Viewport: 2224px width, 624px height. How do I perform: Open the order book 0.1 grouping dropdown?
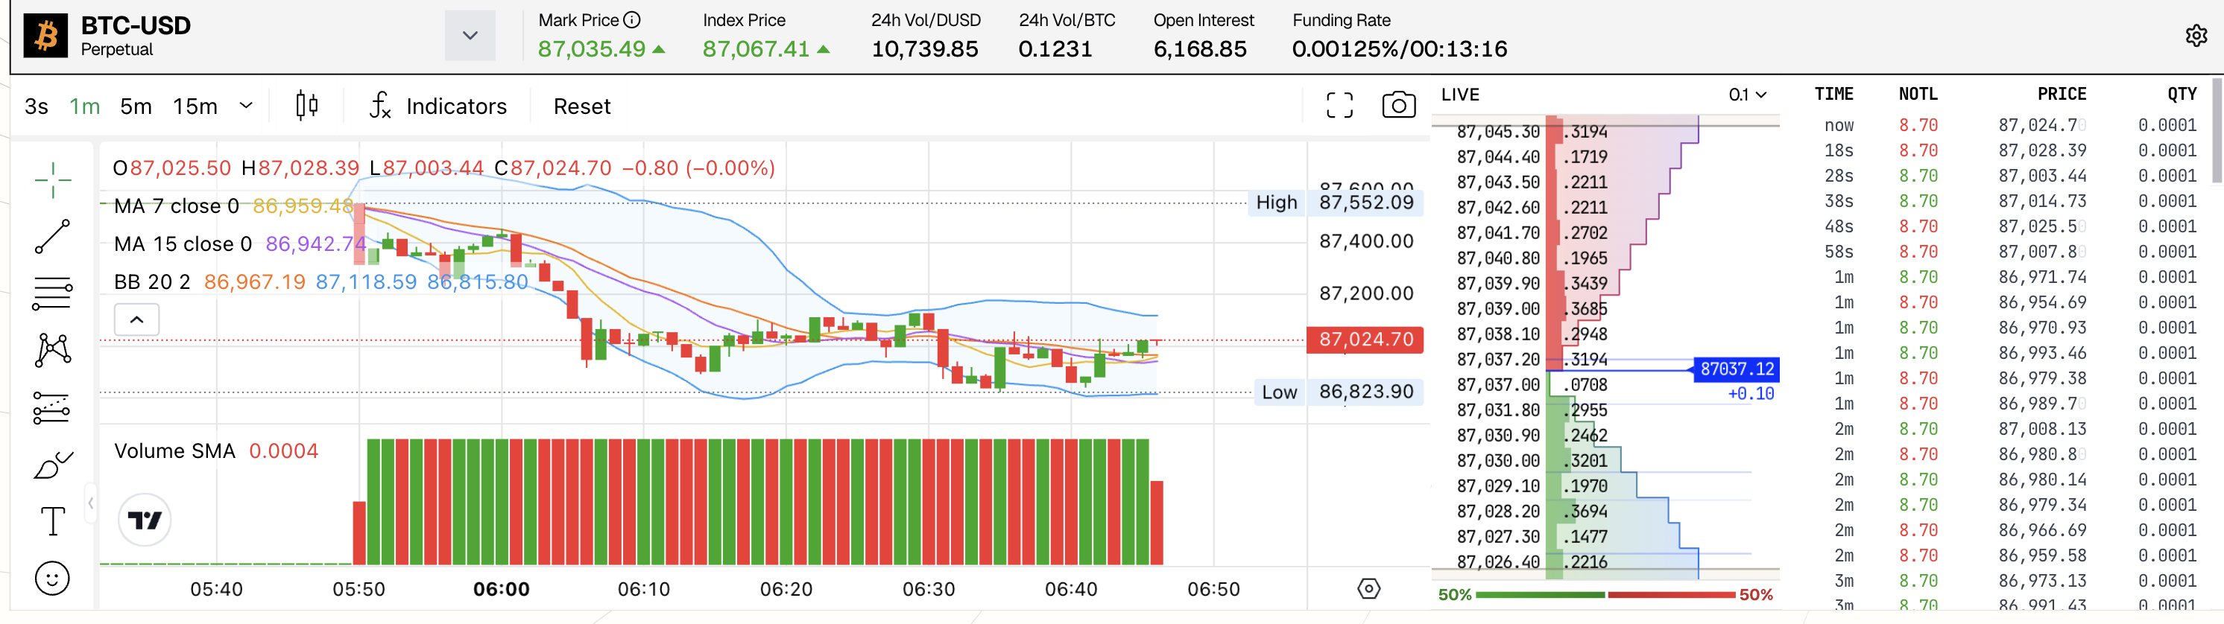coord(1748,95)
